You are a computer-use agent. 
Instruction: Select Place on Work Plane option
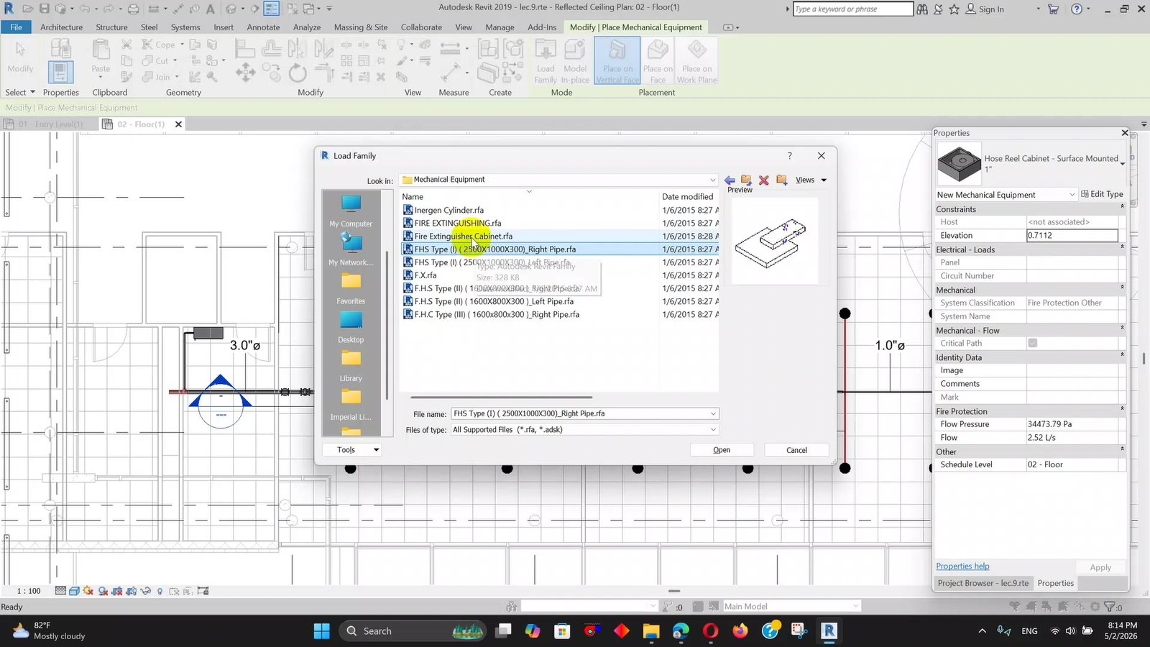point(696,62)
